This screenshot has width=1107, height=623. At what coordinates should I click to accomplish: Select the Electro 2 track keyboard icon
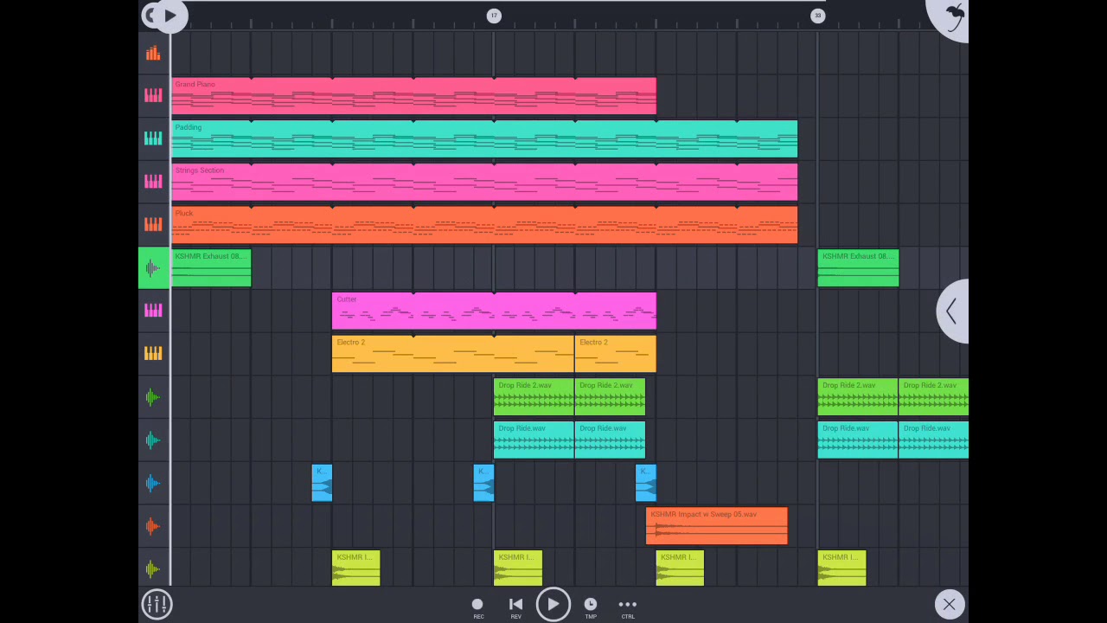point(153,353)
